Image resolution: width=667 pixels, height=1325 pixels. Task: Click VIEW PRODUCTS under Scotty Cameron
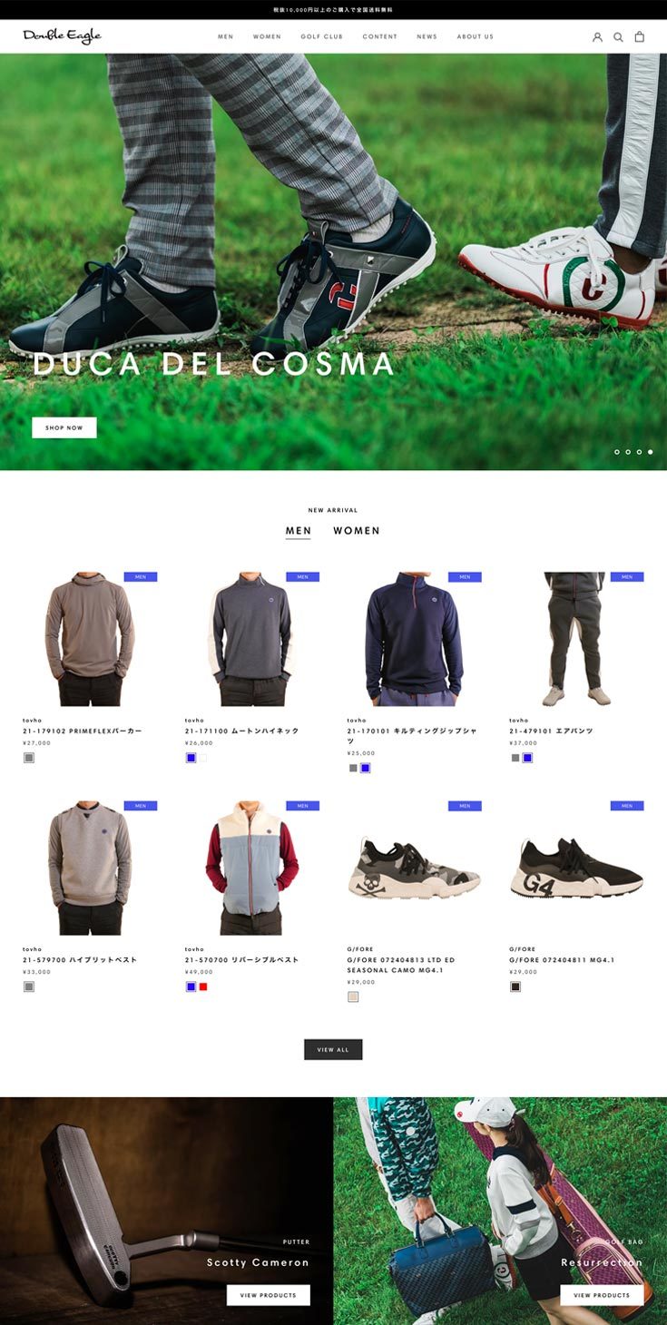coord(268,1295)
